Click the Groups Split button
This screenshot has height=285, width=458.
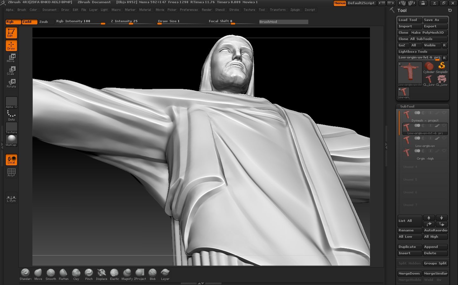[x=435, y=263]
